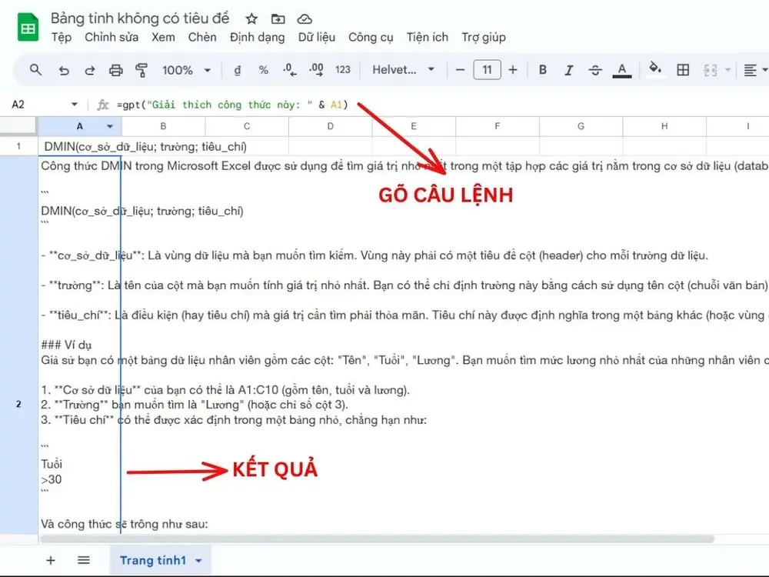Select column B header
Screen dimensions: 769x577
pos(163,127)
